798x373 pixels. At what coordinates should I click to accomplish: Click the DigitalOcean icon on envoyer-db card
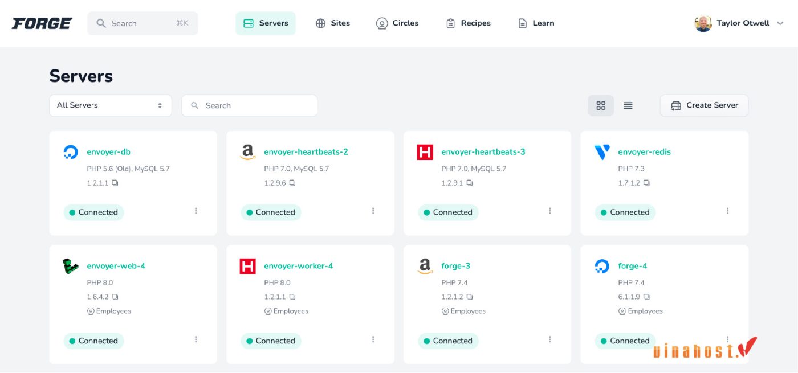[70, 151]
